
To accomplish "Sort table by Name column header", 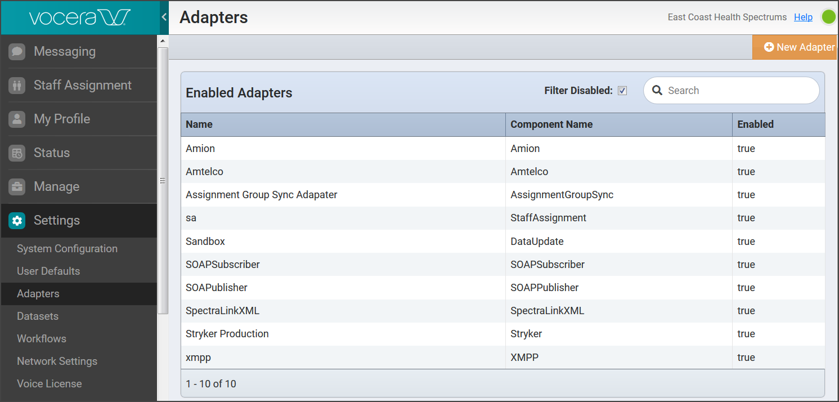I will pyautogui.click(x=199, y=124).
